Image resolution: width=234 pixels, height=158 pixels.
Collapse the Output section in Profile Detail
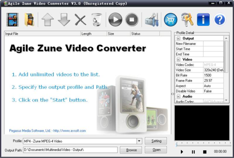pos(178,39)
